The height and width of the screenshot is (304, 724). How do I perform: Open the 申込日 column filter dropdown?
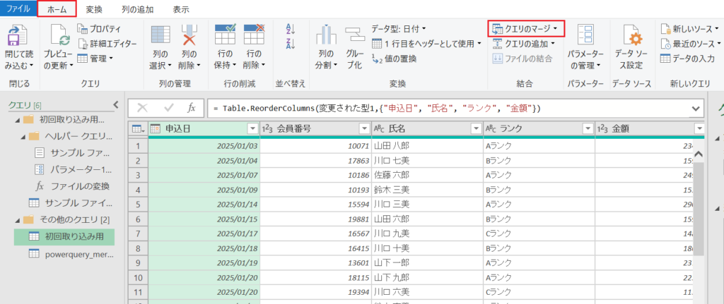[x=252, y=129]
